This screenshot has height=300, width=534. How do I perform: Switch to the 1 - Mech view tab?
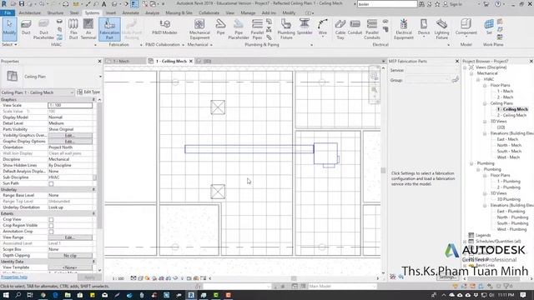[121, 61]
